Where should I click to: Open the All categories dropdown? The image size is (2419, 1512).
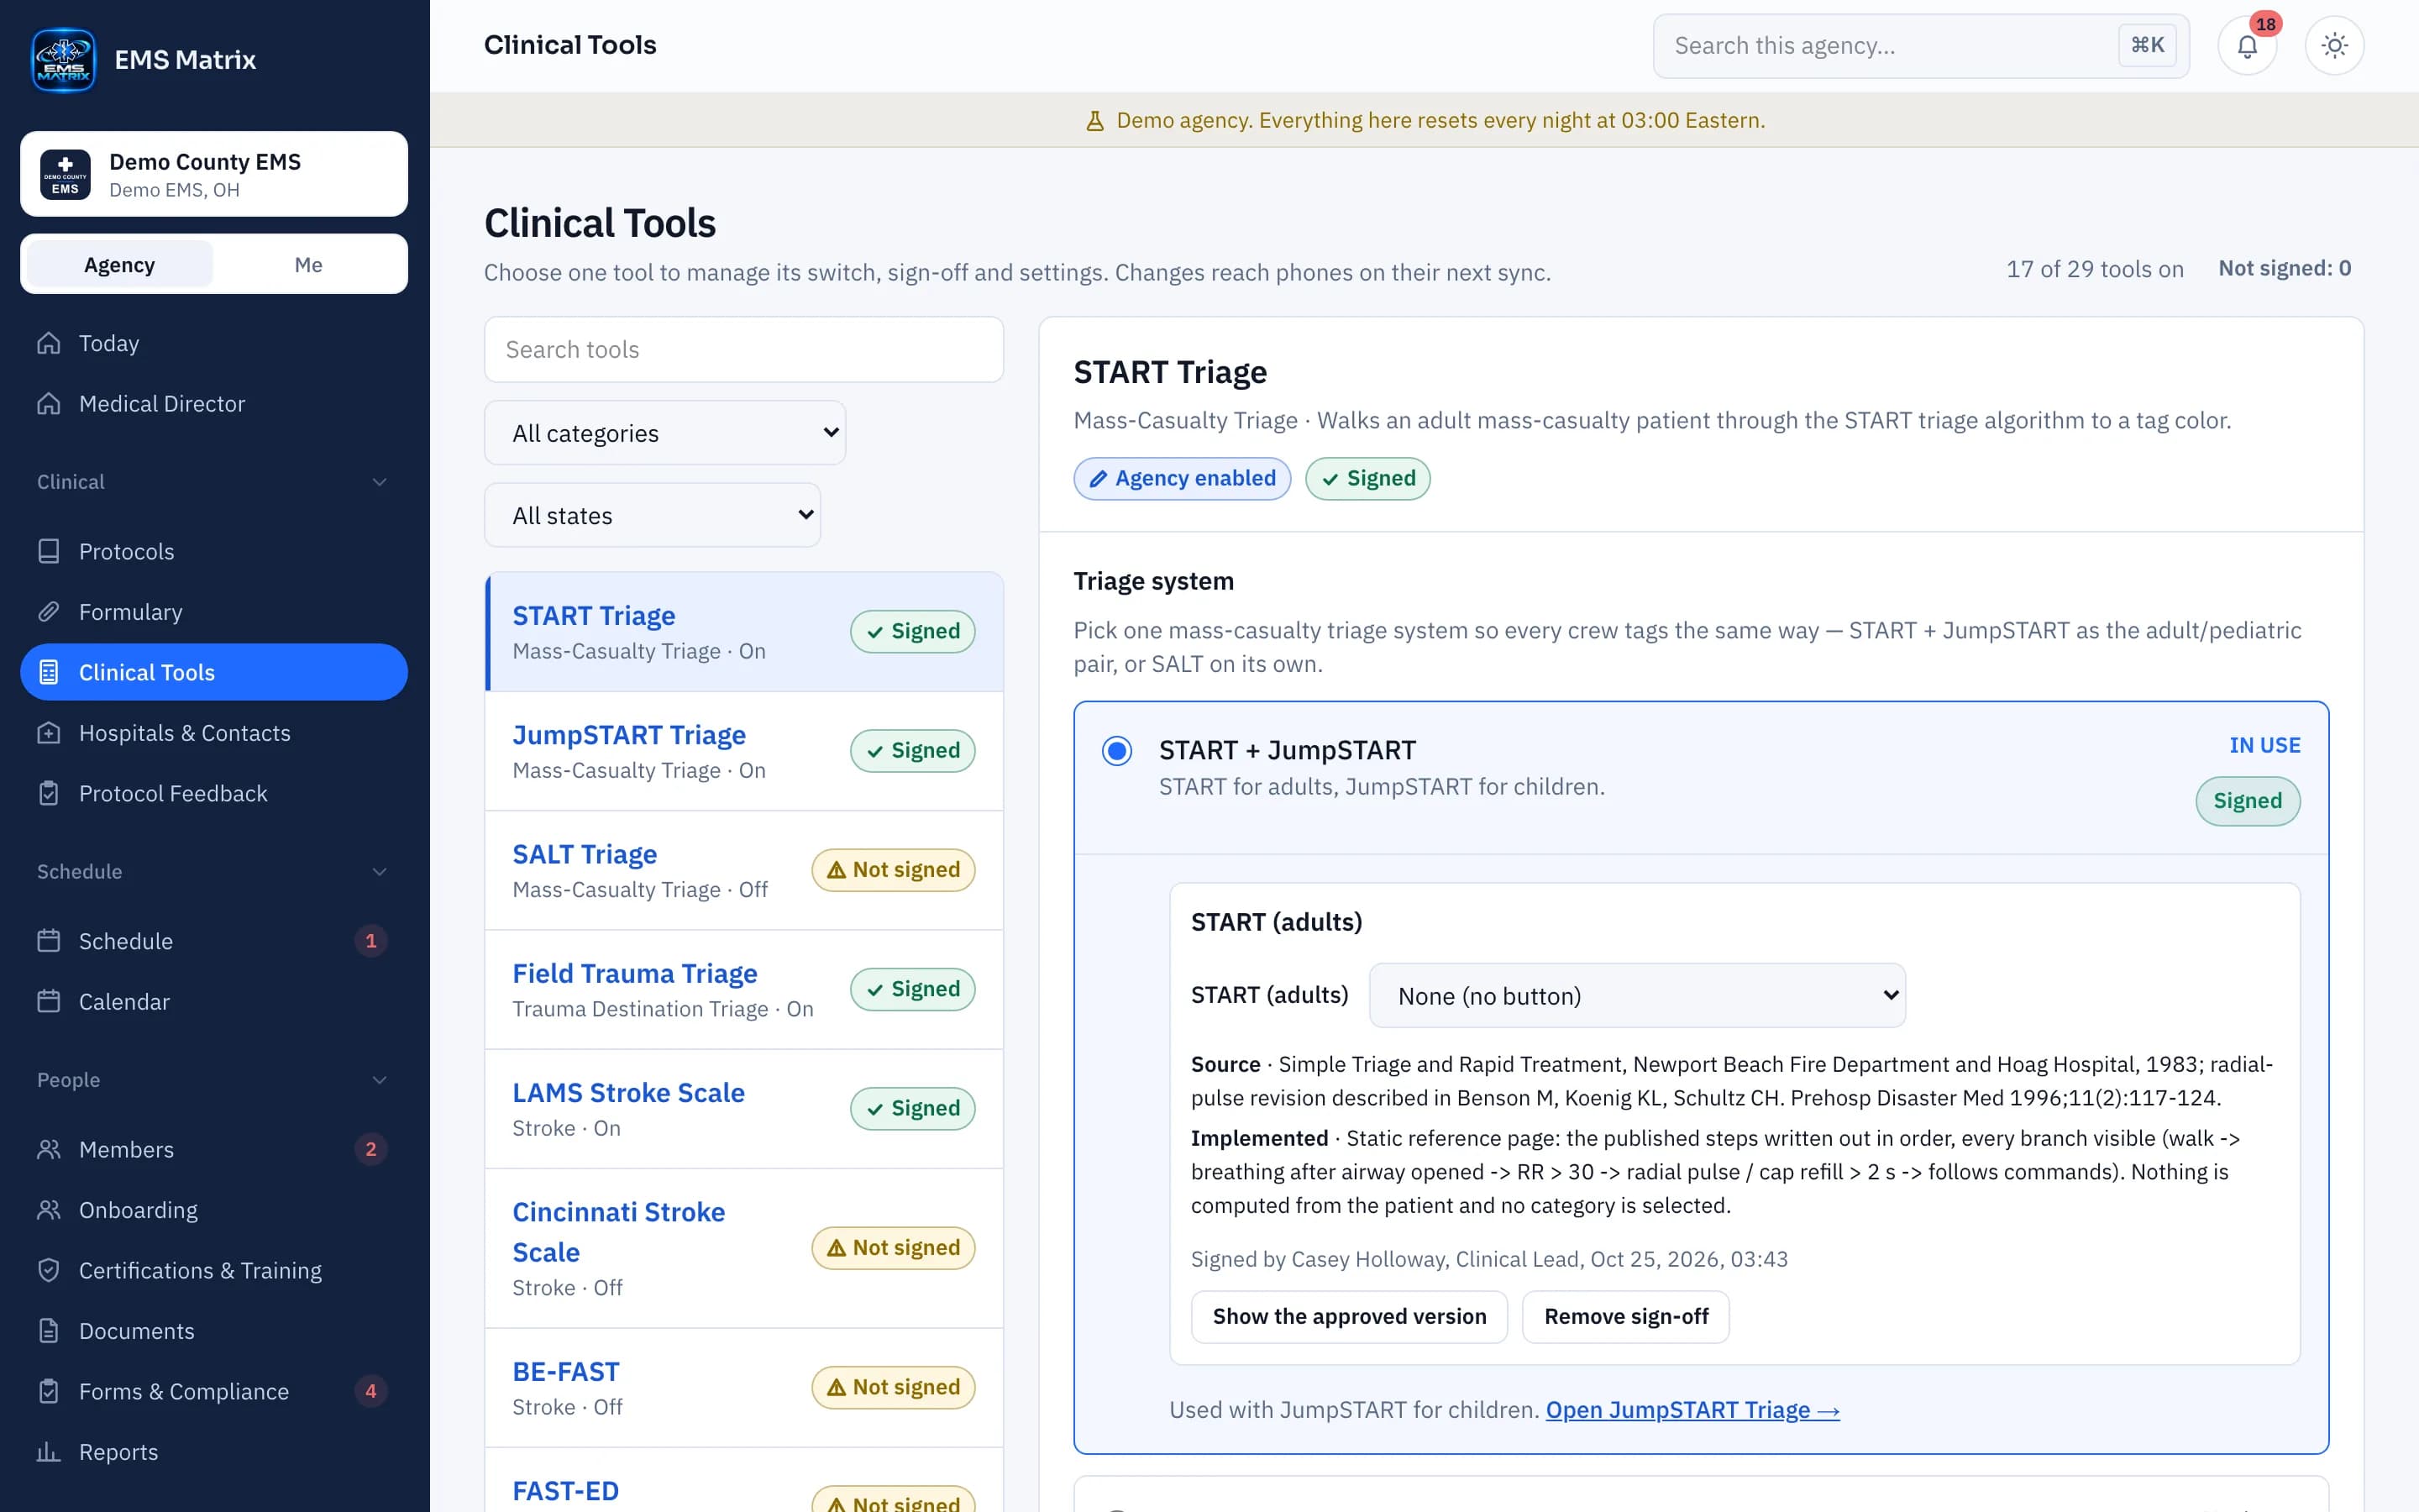tap(664, 433)
